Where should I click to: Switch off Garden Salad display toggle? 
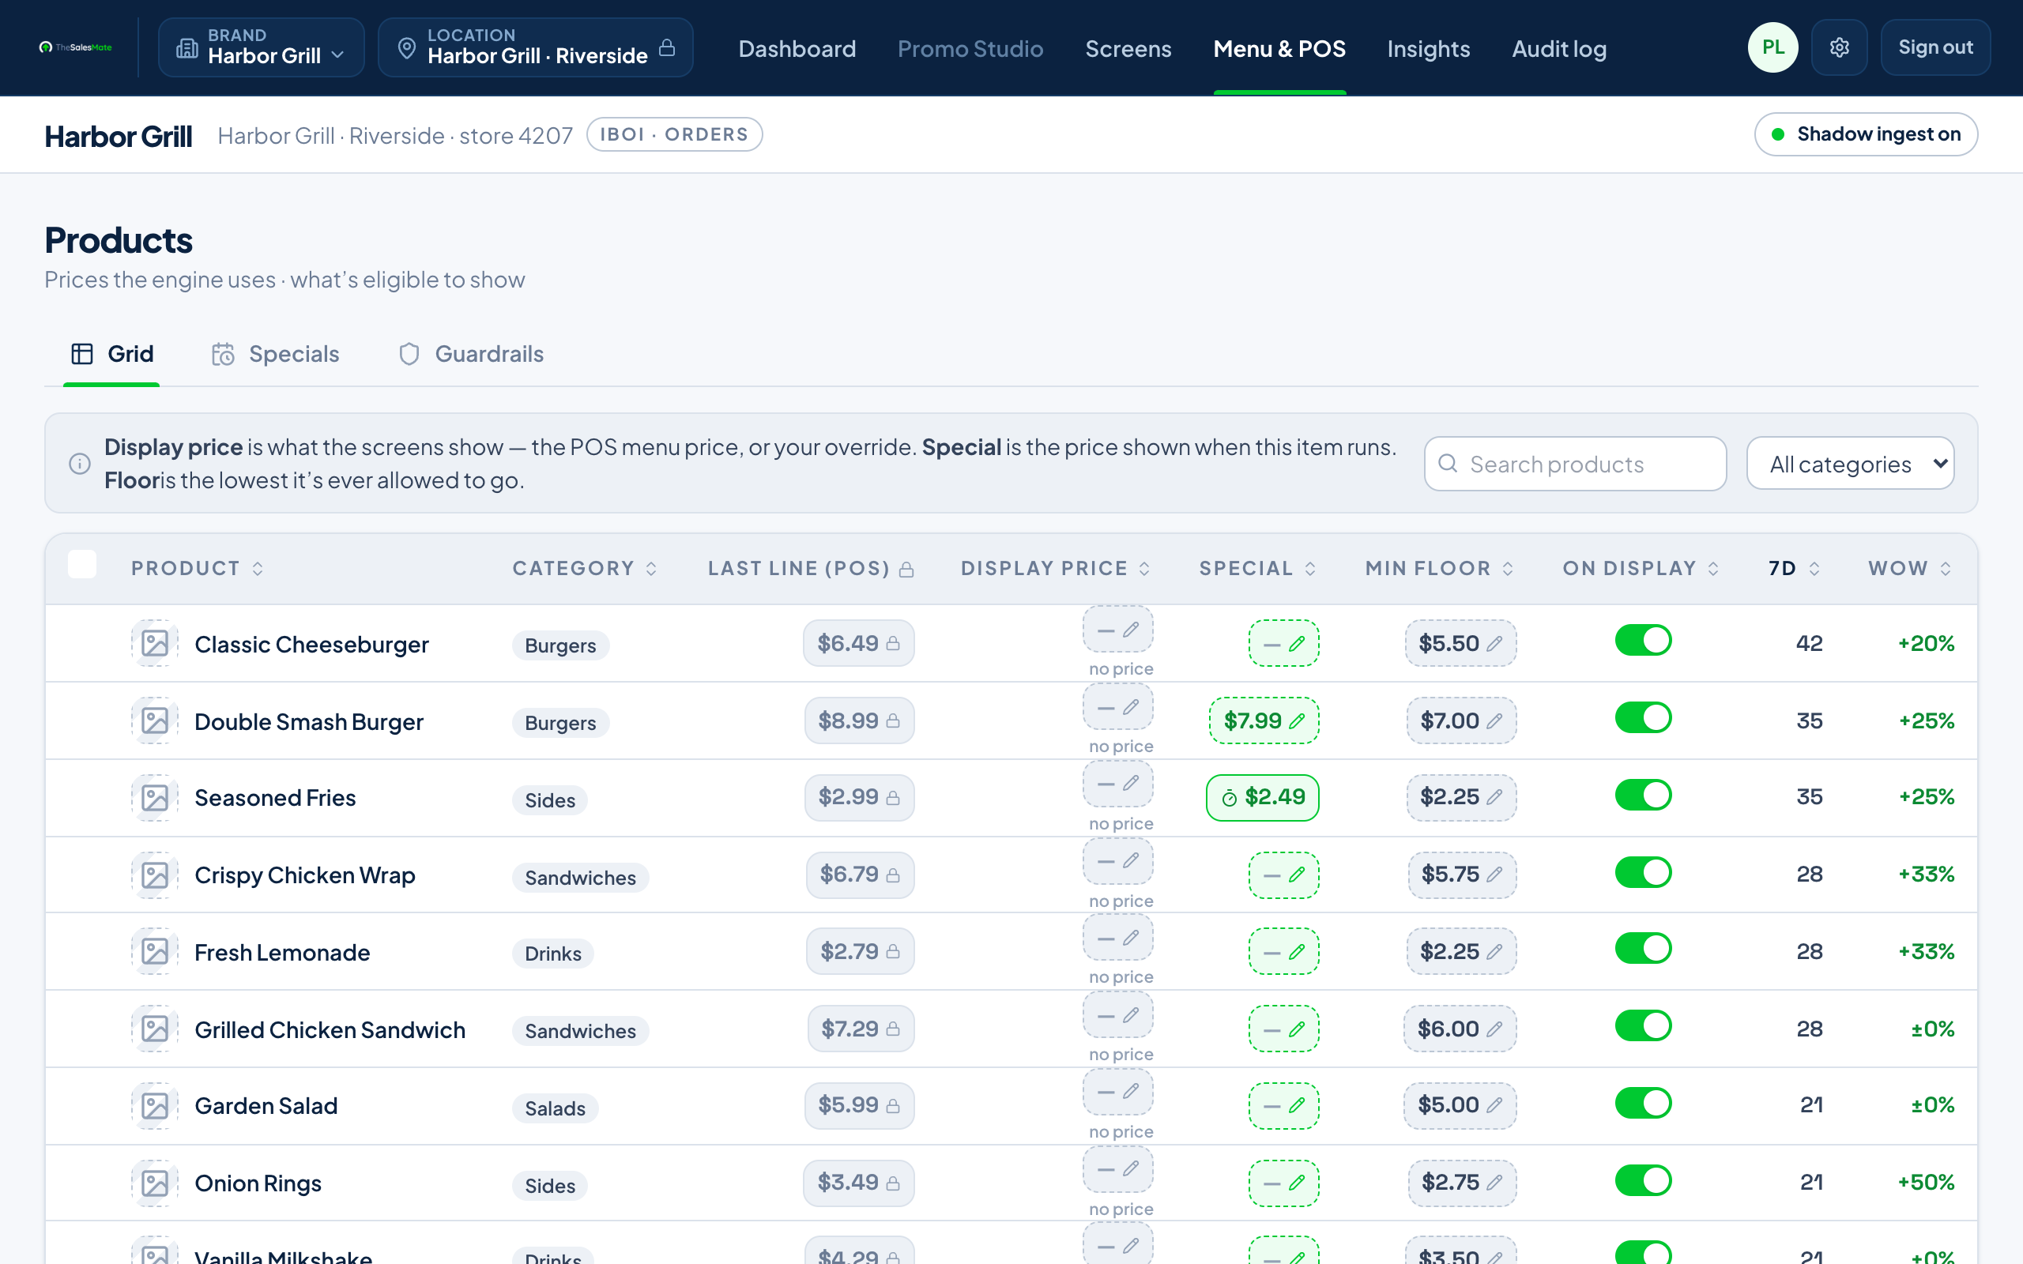1643,1104
